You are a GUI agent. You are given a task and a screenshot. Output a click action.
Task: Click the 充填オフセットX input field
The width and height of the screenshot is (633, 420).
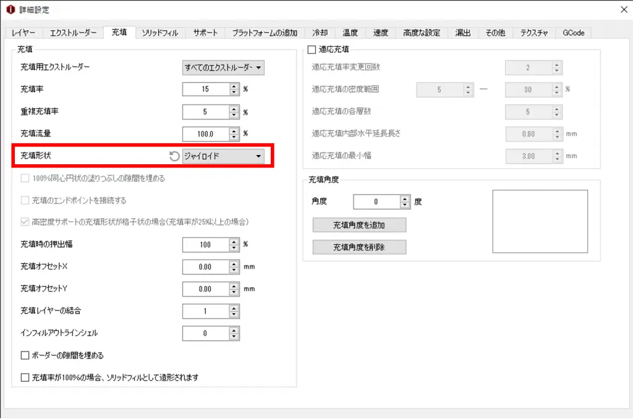[205, 267]
